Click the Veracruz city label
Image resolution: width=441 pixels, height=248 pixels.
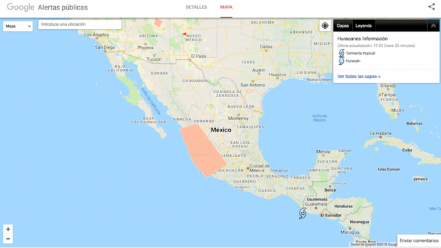[280, 170]
